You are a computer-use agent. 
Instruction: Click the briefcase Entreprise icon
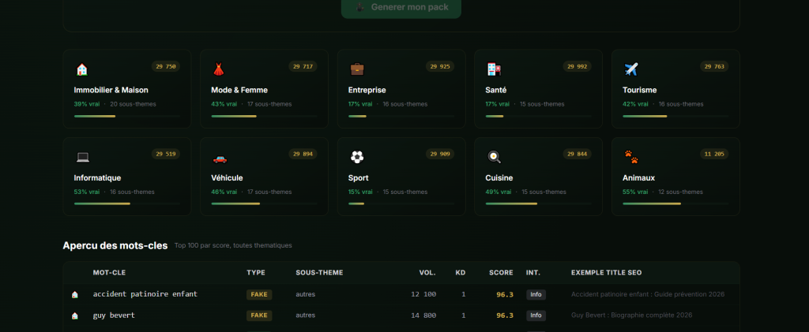coord(357,69)
